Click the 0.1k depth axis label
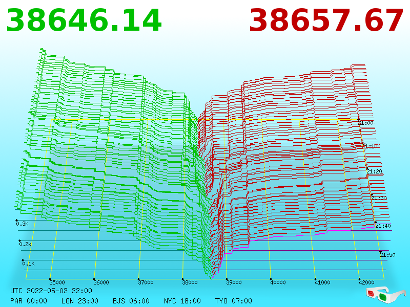This screenshot has width=410, height=307. pyautogui.click(x=28, y=264)
